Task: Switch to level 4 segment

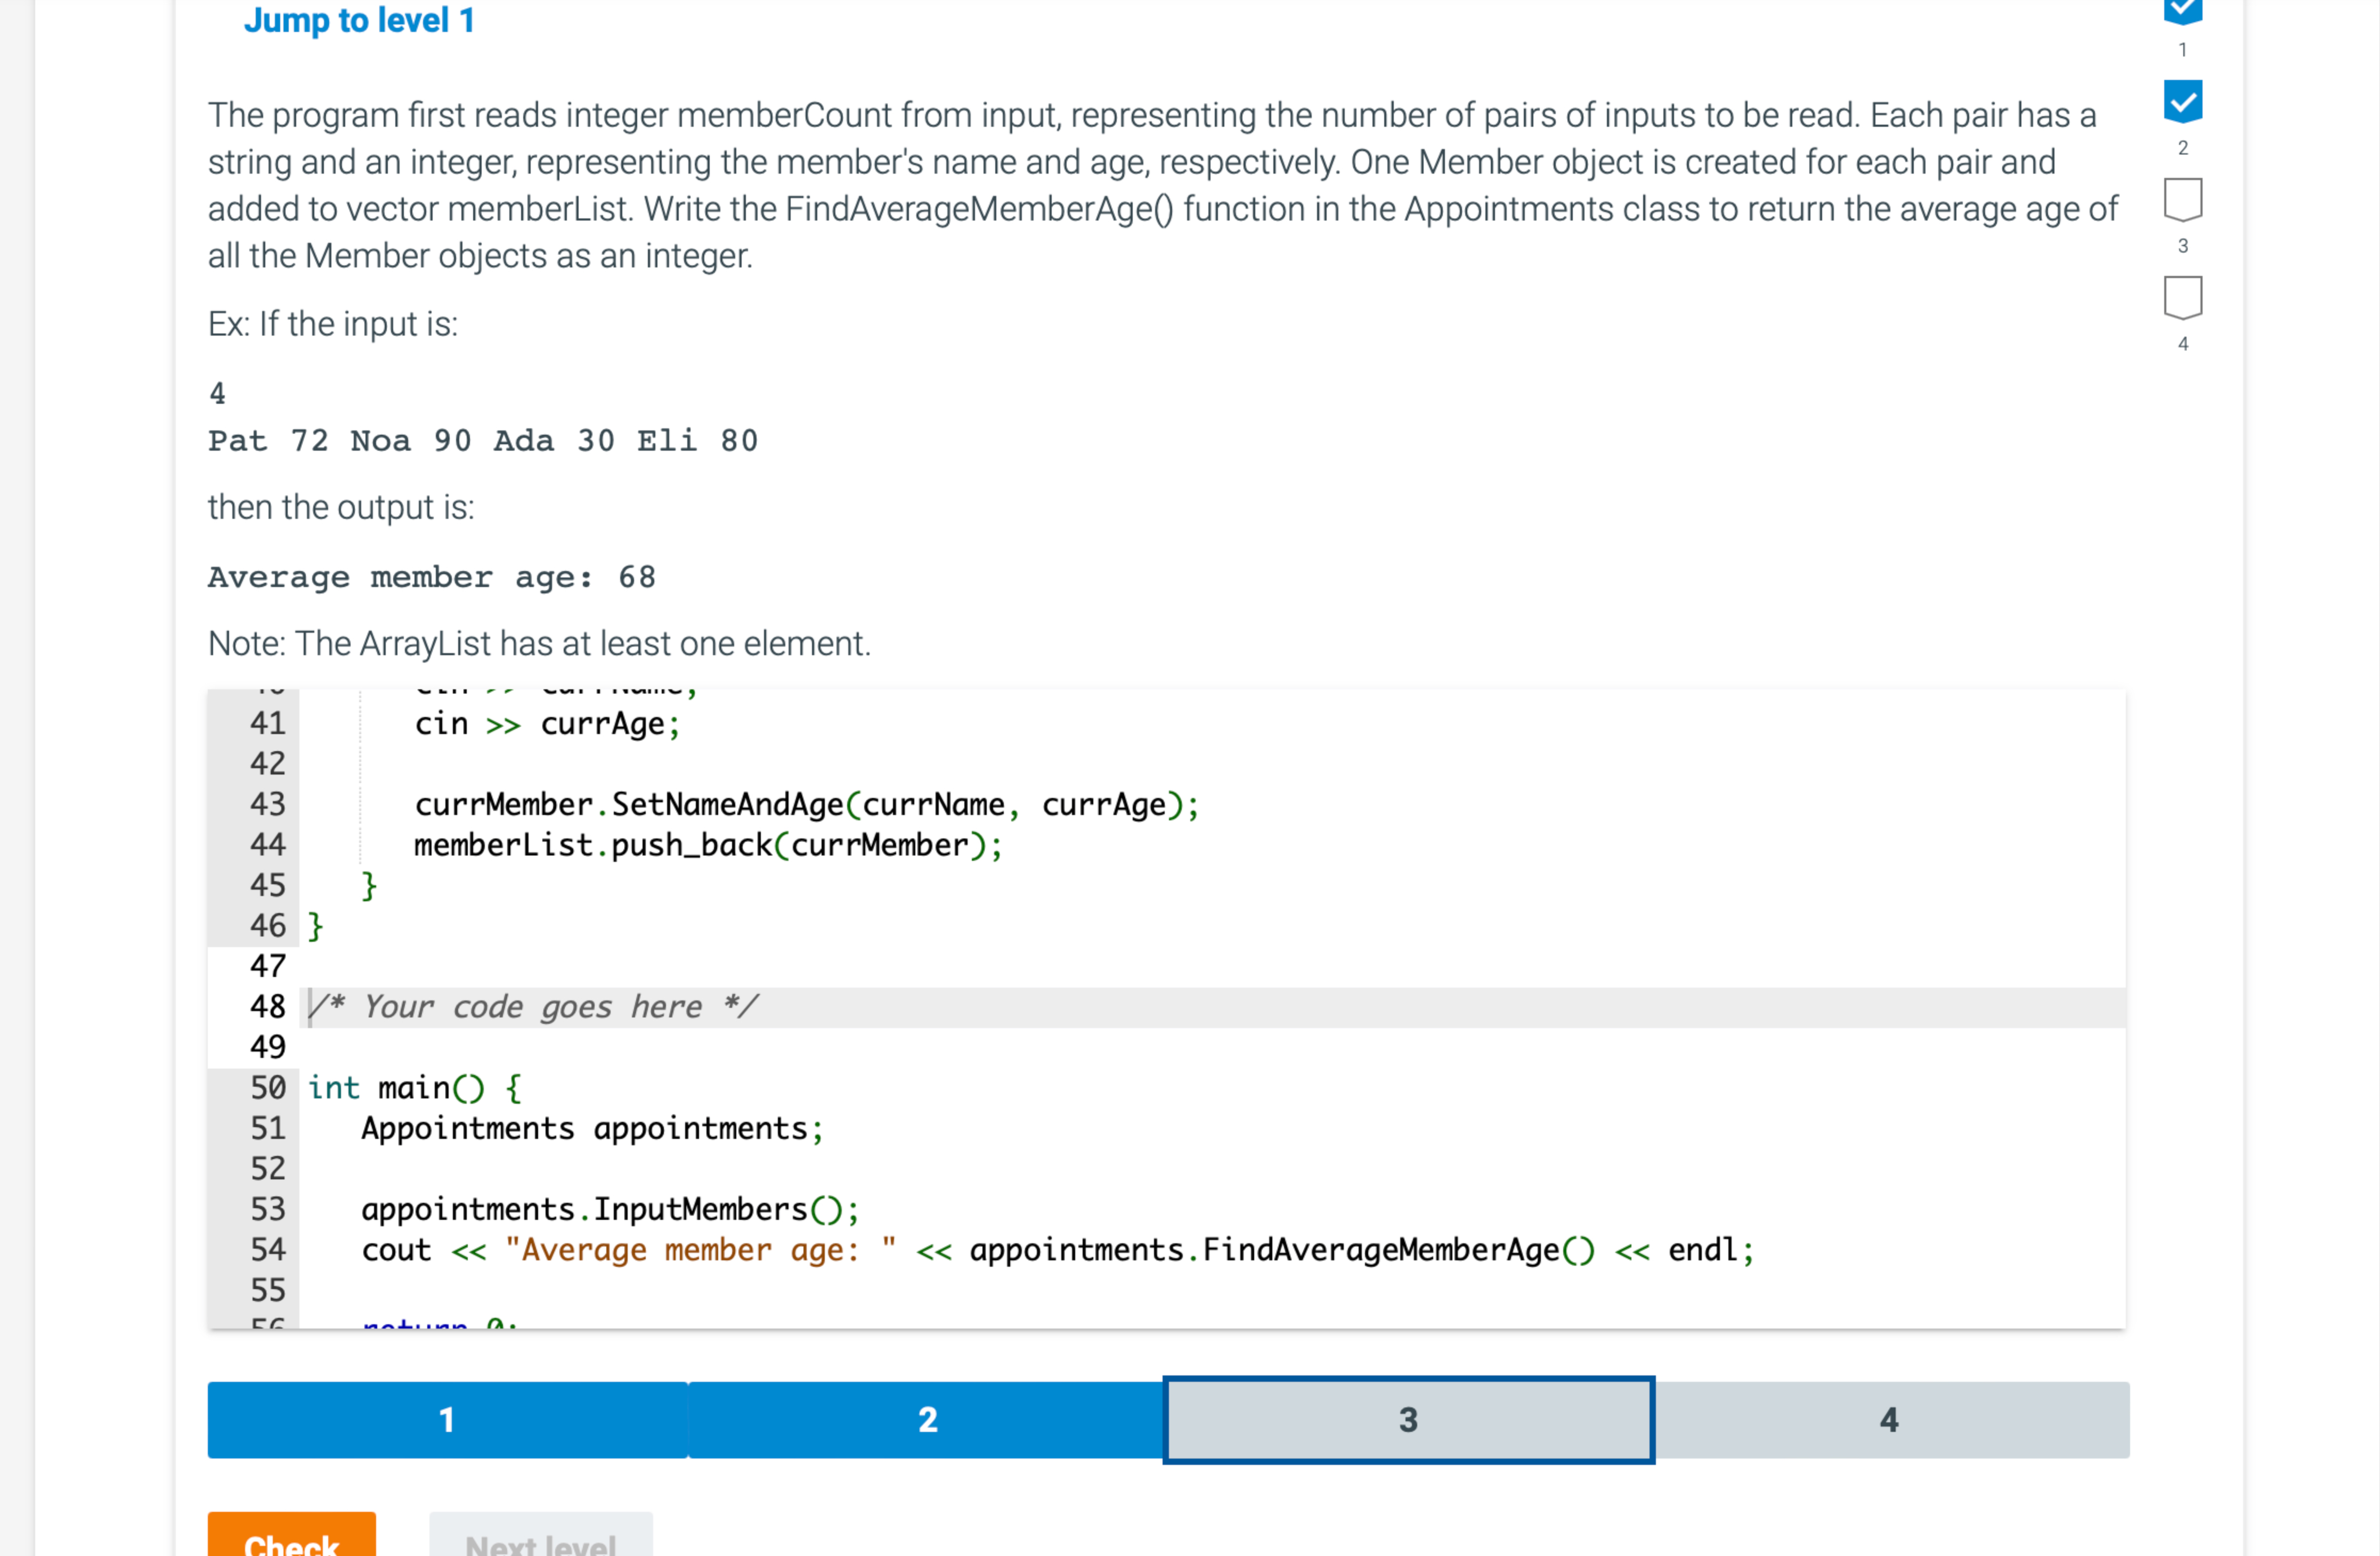Action: tap(1887, 1419)
